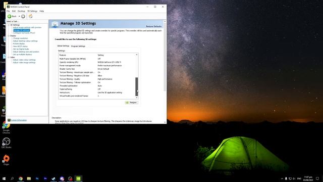The image size is (323, 182).
Task: Collapse the 3D Settings tree node
Action: [9, 25]
